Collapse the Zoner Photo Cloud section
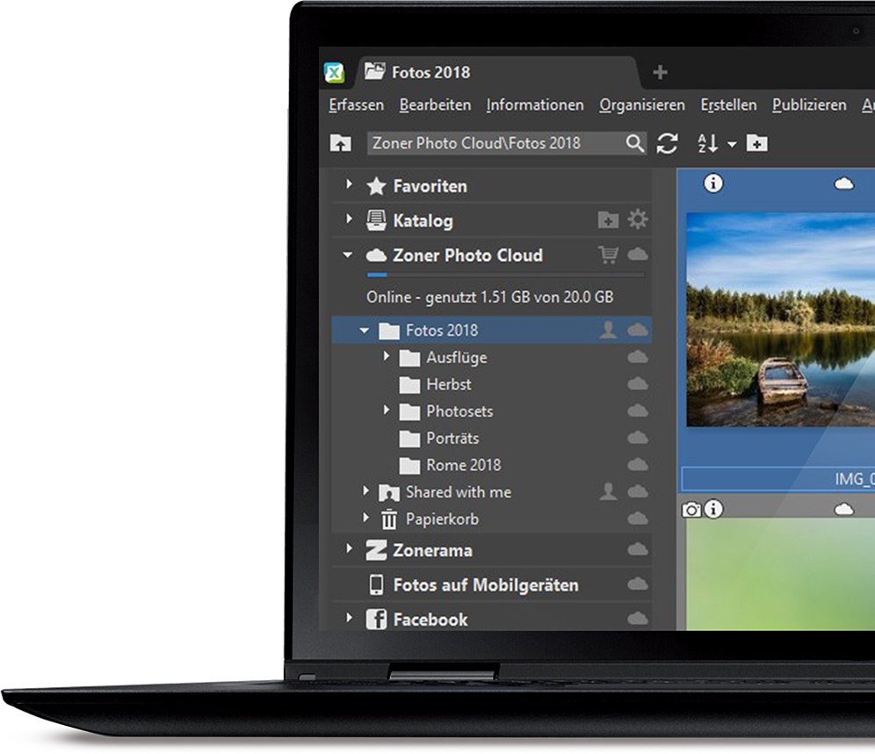Screen dimensions: 875x754 point(348,255)
